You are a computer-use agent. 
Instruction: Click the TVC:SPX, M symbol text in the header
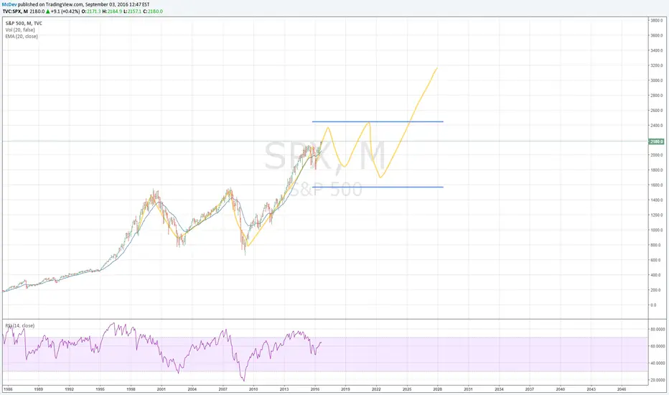(x=15, y=11)
